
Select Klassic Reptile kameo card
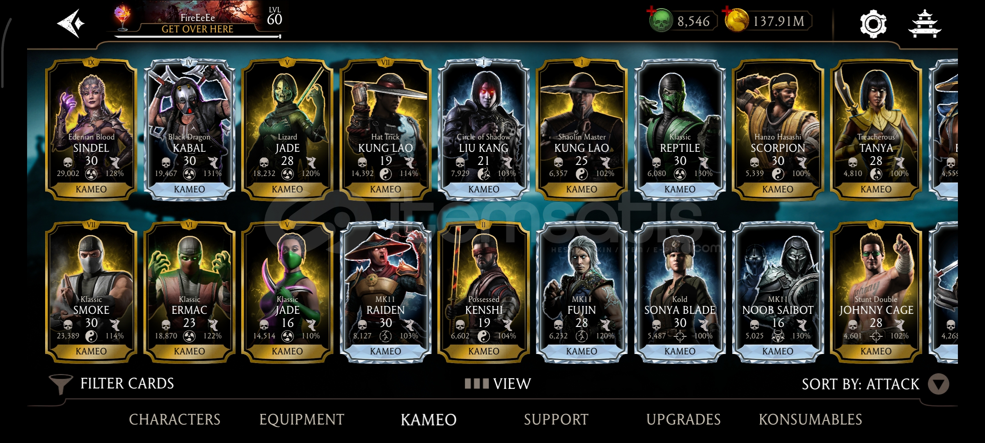click(680, 130)
